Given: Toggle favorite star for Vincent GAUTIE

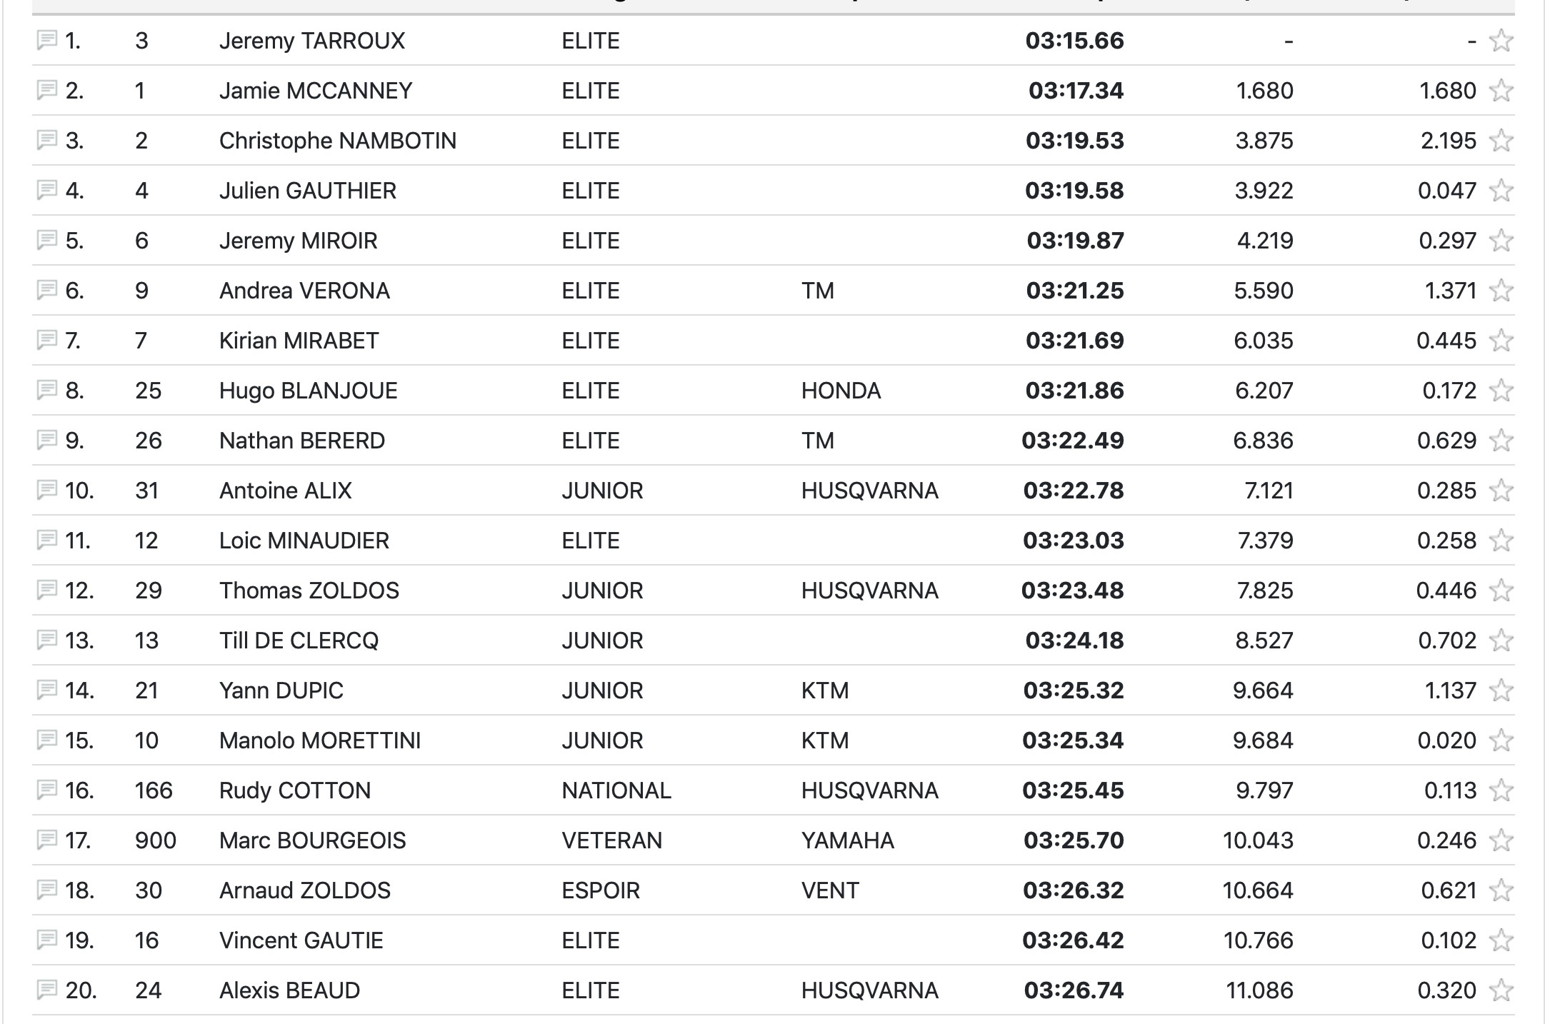Looking at the screenshot, I should tap(1501, 940).
